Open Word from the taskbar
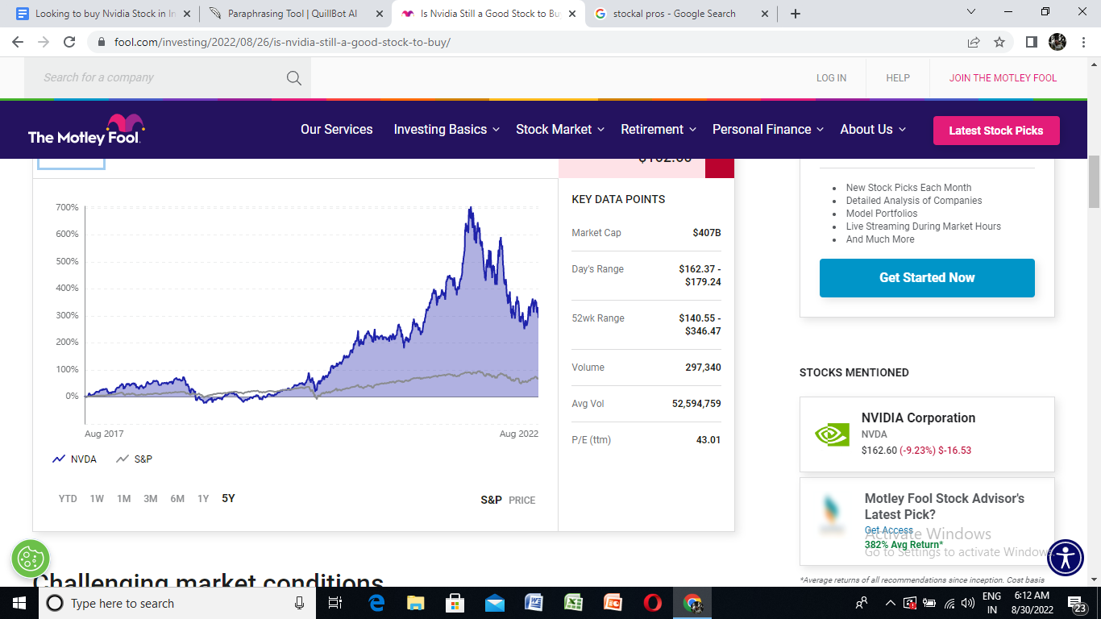This screenshot has height=619, width=1101. (x=534, y=603)
